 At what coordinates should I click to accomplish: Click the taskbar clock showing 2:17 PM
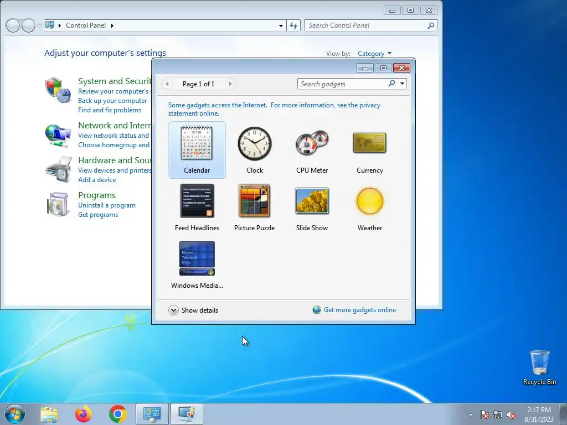[539, 414]
